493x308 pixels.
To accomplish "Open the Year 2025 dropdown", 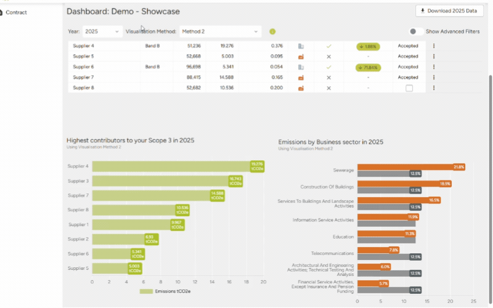I will (x=102, y=31).
